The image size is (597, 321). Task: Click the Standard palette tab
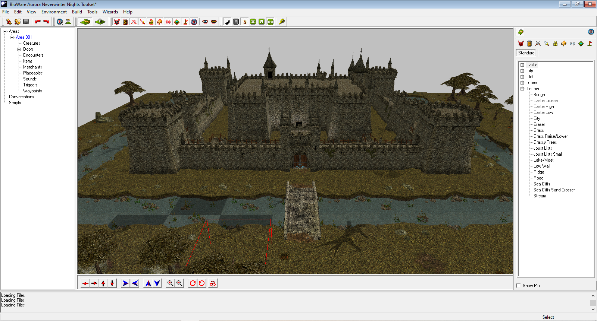coord(526,53)
